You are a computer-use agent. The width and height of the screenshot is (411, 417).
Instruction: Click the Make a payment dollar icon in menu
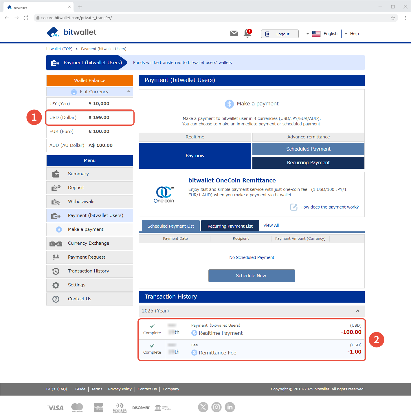[59, 229]
